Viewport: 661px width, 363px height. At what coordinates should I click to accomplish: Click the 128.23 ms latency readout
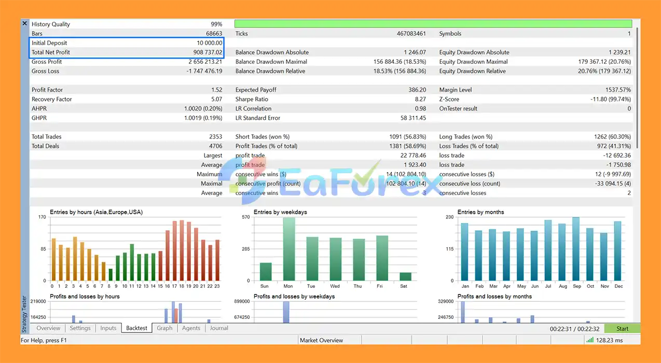point(610,340)
